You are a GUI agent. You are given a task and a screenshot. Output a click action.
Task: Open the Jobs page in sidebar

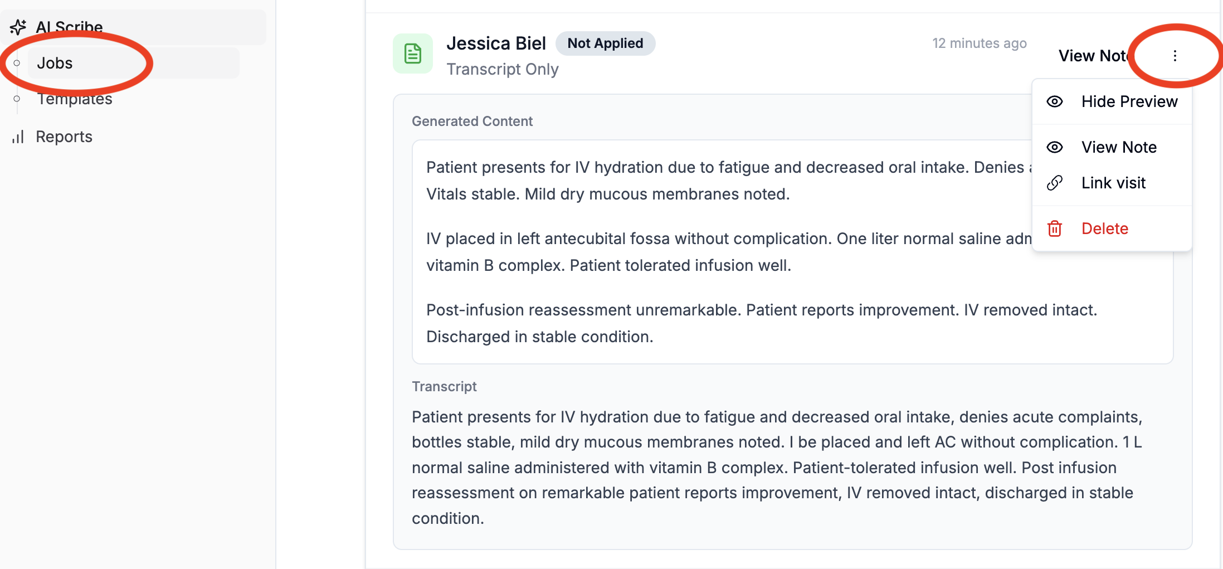[55, 63]
